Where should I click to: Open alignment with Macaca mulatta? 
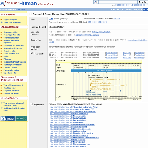[x=68, y=116]
